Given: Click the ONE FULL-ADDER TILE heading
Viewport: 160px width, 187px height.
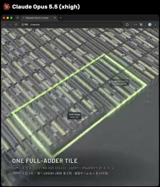Looking at the screenshot, I should point(45,161).
